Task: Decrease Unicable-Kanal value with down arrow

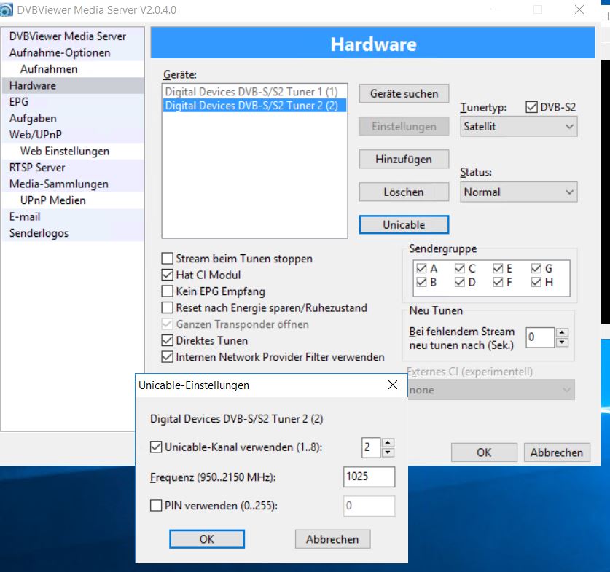Action: click(388, 452)
